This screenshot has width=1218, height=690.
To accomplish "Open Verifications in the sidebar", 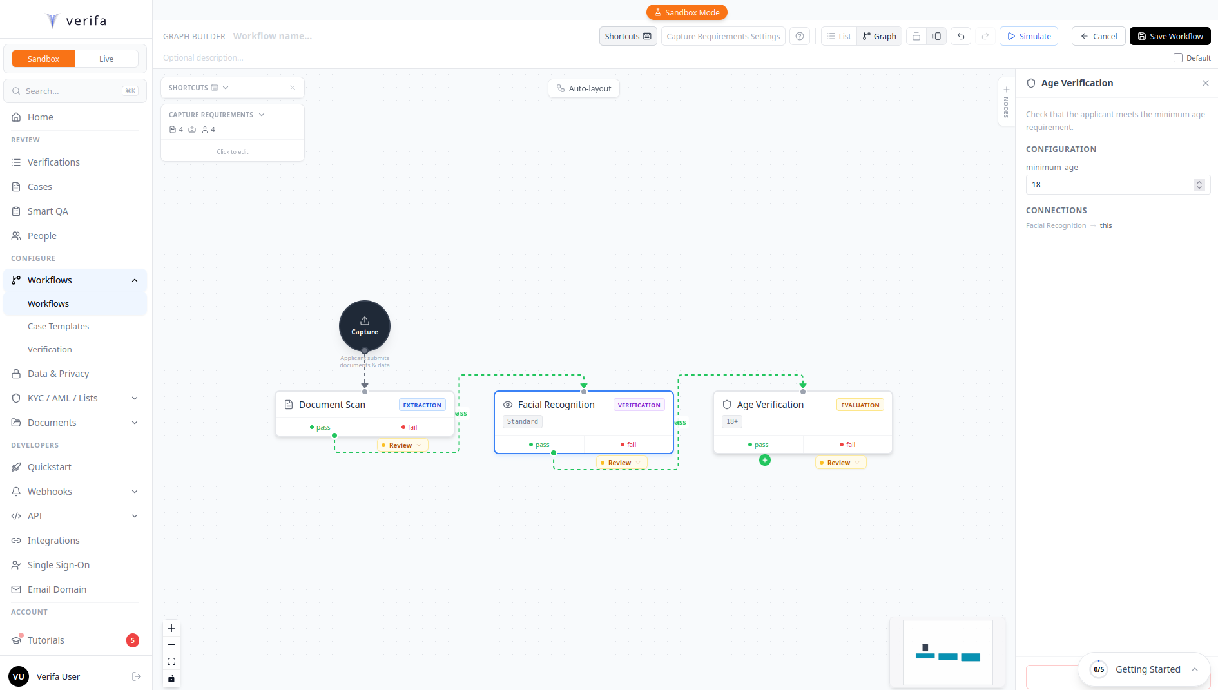I will coord(53,162).
